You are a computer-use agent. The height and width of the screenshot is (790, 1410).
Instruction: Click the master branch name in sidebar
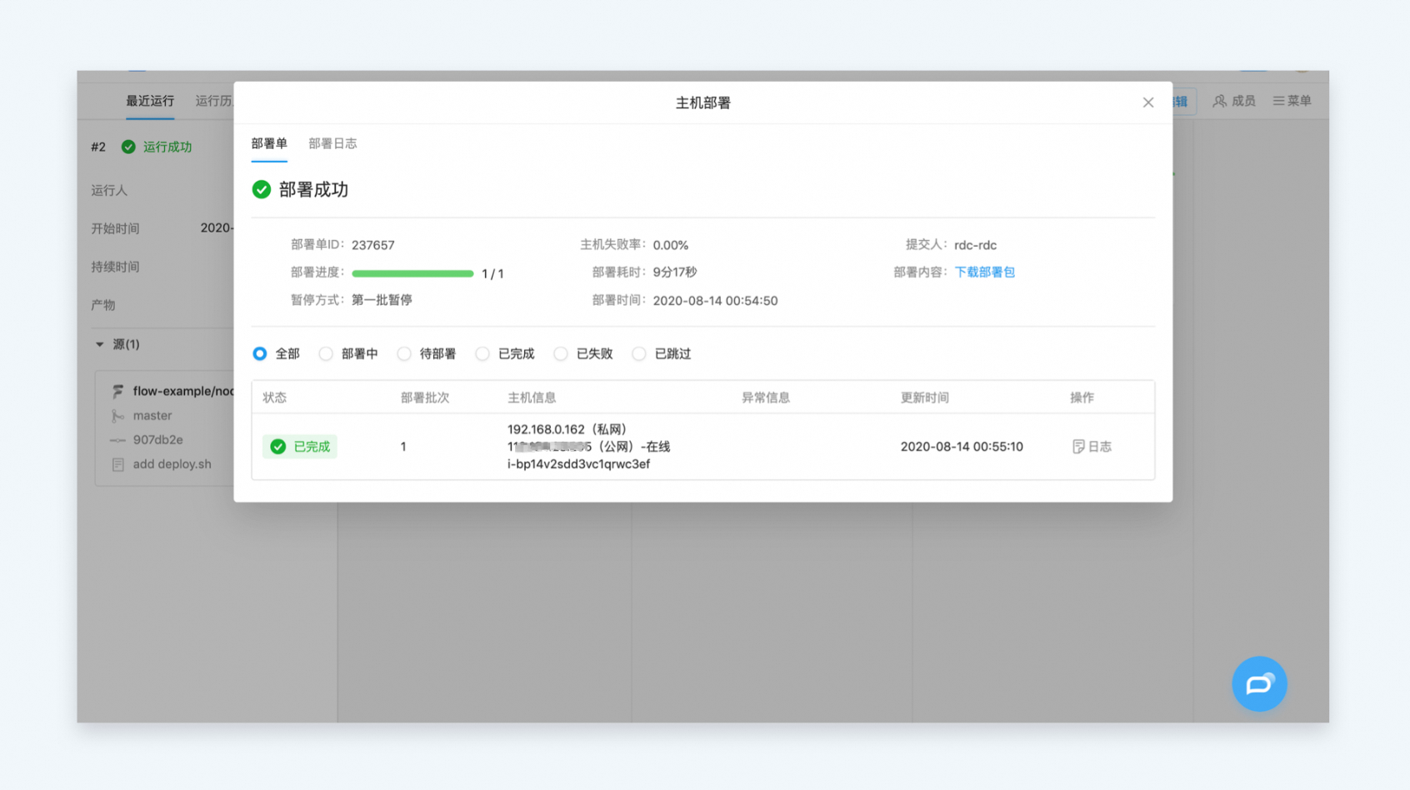152,415
